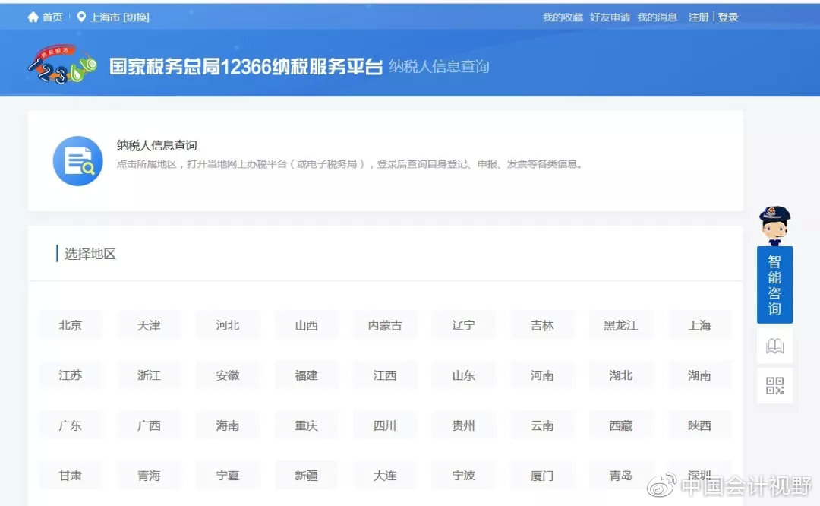The height and width of the screenshot is (506, 820).
Task: Click the location pin icon before 上海市
Action: pyautogui.click(x=82, y=15)
